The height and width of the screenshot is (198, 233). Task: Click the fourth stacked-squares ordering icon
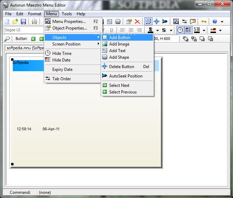click(210, 39)
